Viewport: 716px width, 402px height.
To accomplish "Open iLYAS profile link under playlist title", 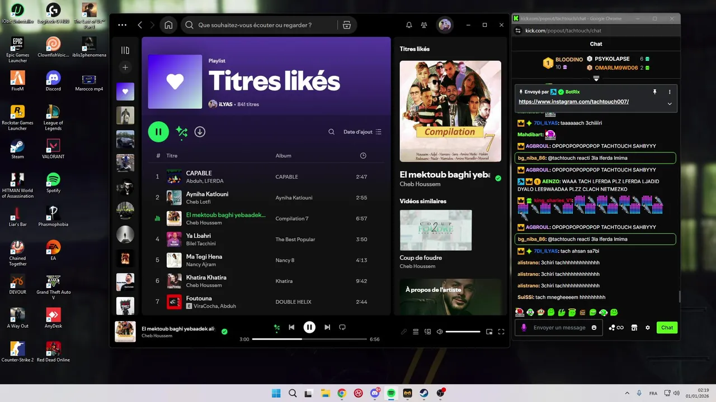I will 225,104.
